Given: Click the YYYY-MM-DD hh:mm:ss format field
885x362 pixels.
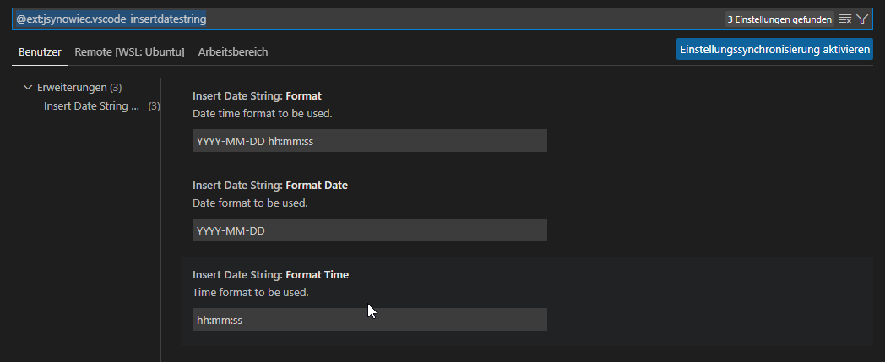Looking at the screenshot, I should (369, 141).
